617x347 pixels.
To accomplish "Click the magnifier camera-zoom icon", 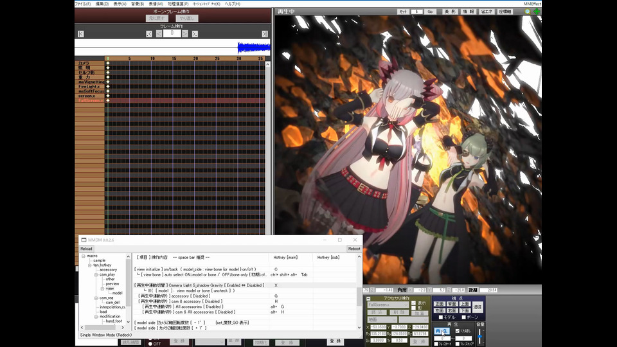I will click(527, 12).
